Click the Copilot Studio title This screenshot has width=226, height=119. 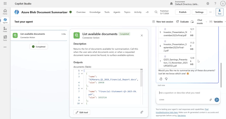[23, 4]
